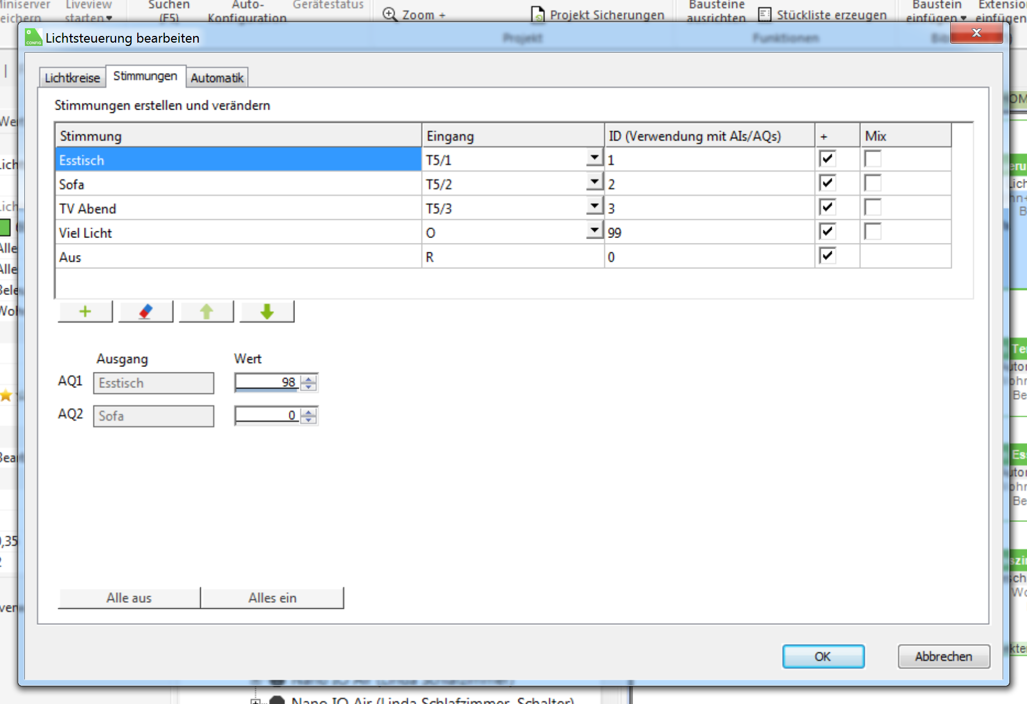1027x704 pixels.
Task: Click Gerätestatus in the background toolbar
Action: [328, 5]
